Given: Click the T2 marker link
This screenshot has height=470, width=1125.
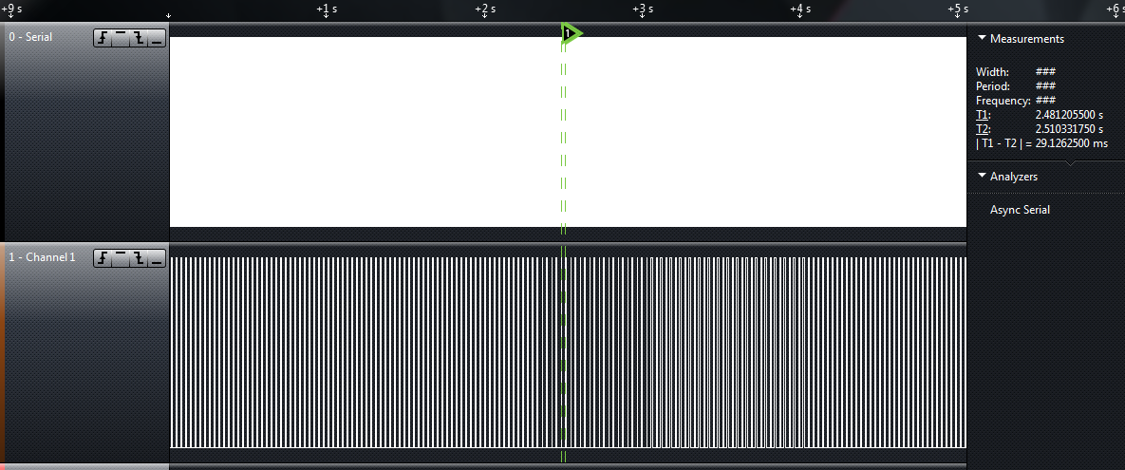Looking at the screenshot, I should [983, 129].
